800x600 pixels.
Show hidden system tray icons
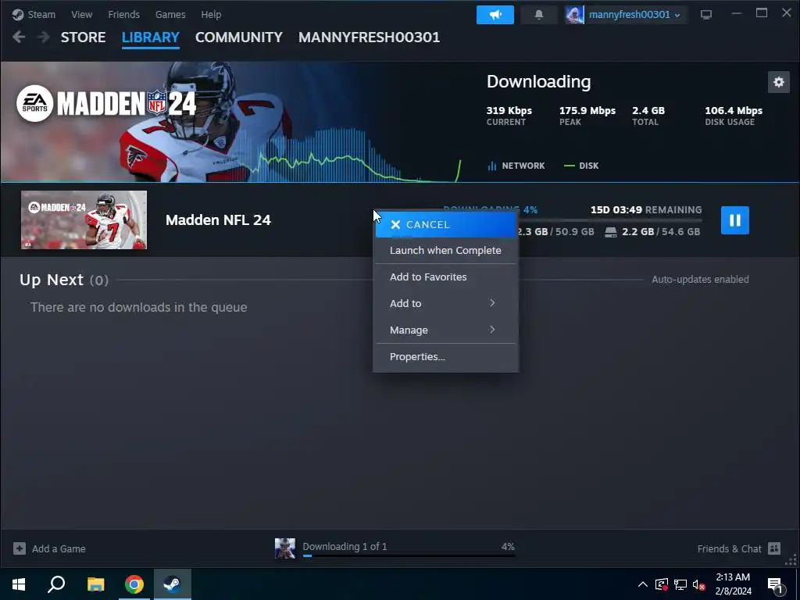coord(643,584)
